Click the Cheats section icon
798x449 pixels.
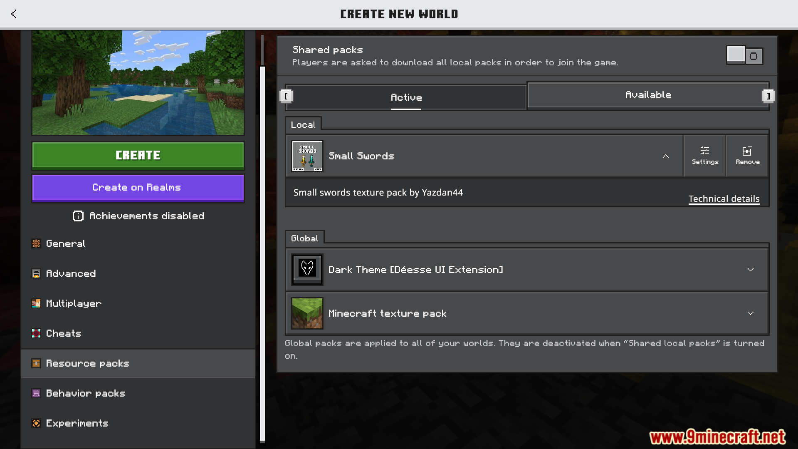click(x=36, y=333)
